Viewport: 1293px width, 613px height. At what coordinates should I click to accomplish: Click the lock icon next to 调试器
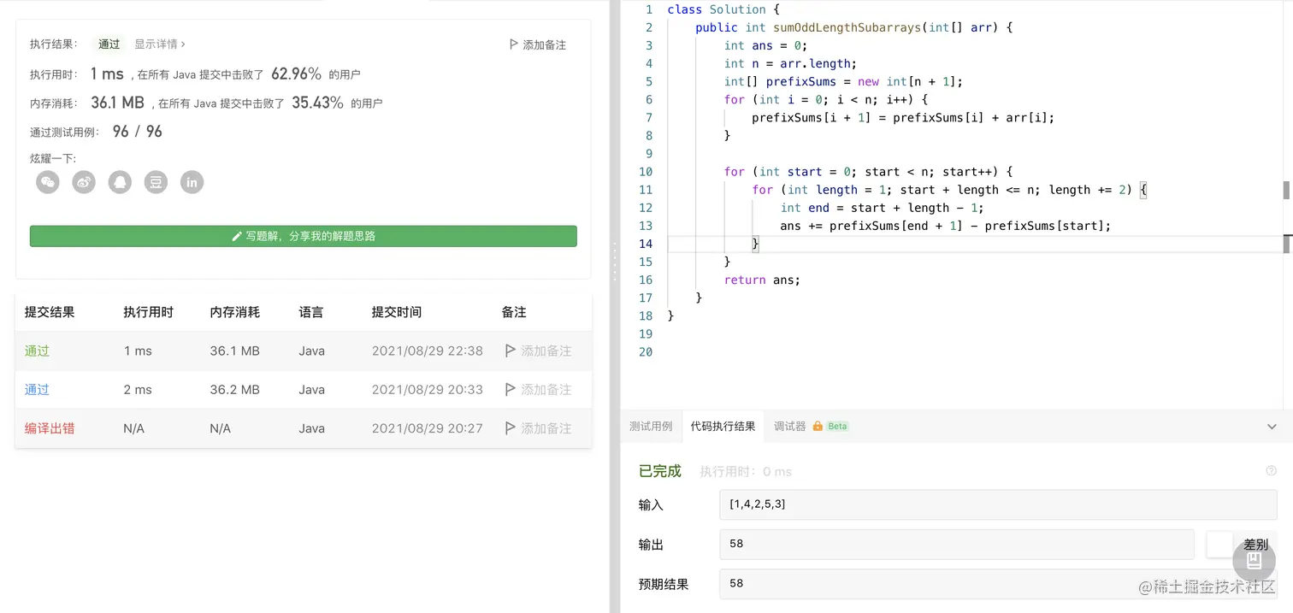pos(818,426)
